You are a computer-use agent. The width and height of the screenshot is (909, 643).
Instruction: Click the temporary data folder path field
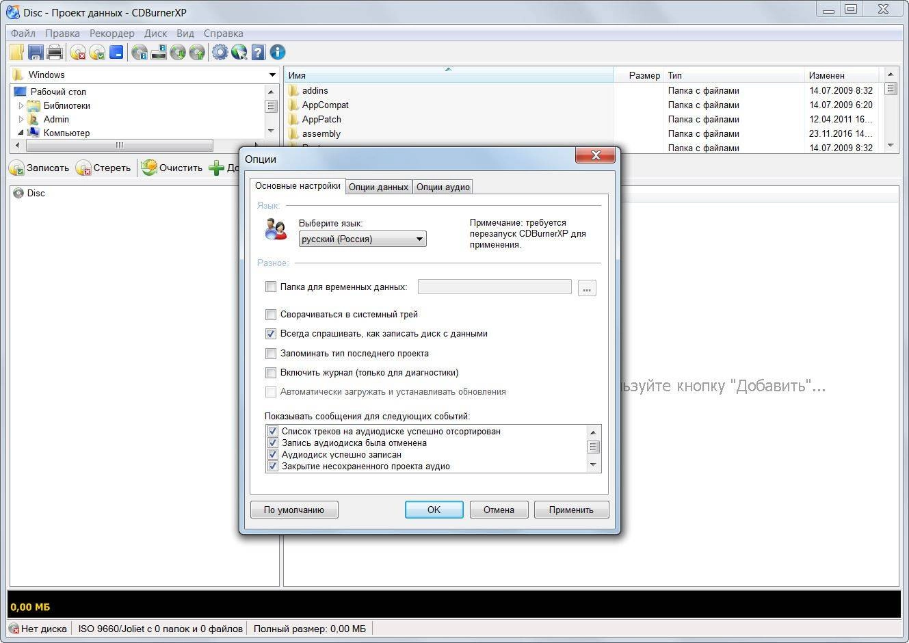coord(495,287)
